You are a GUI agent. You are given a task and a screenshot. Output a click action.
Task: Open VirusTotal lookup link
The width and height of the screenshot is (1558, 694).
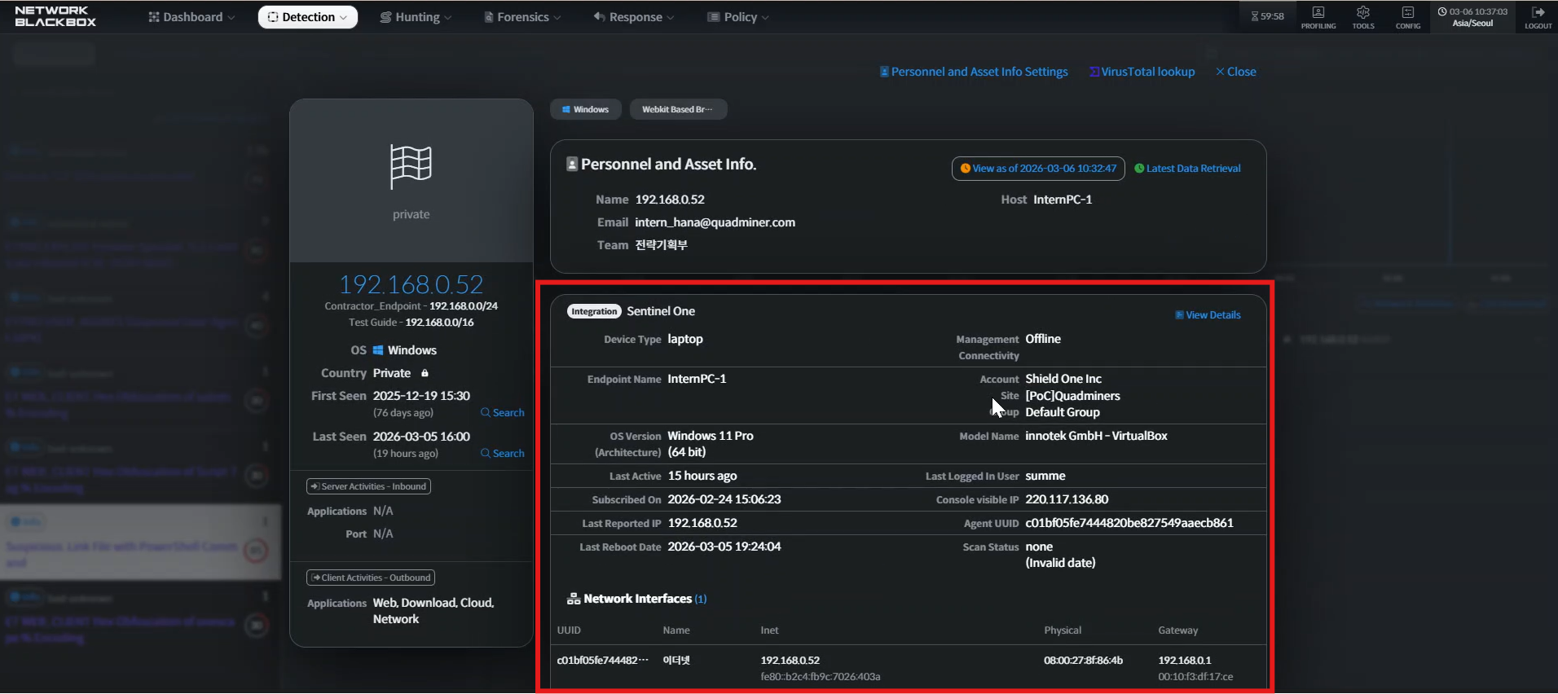click(1142, 72)
